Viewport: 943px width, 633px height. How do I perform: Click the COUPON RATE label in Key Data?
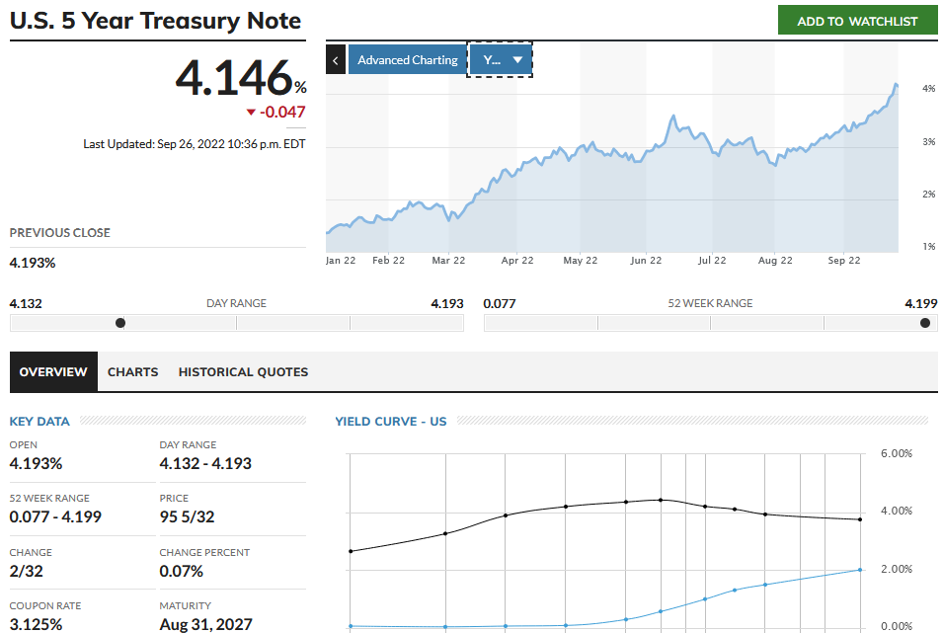[x=45, y=606]
